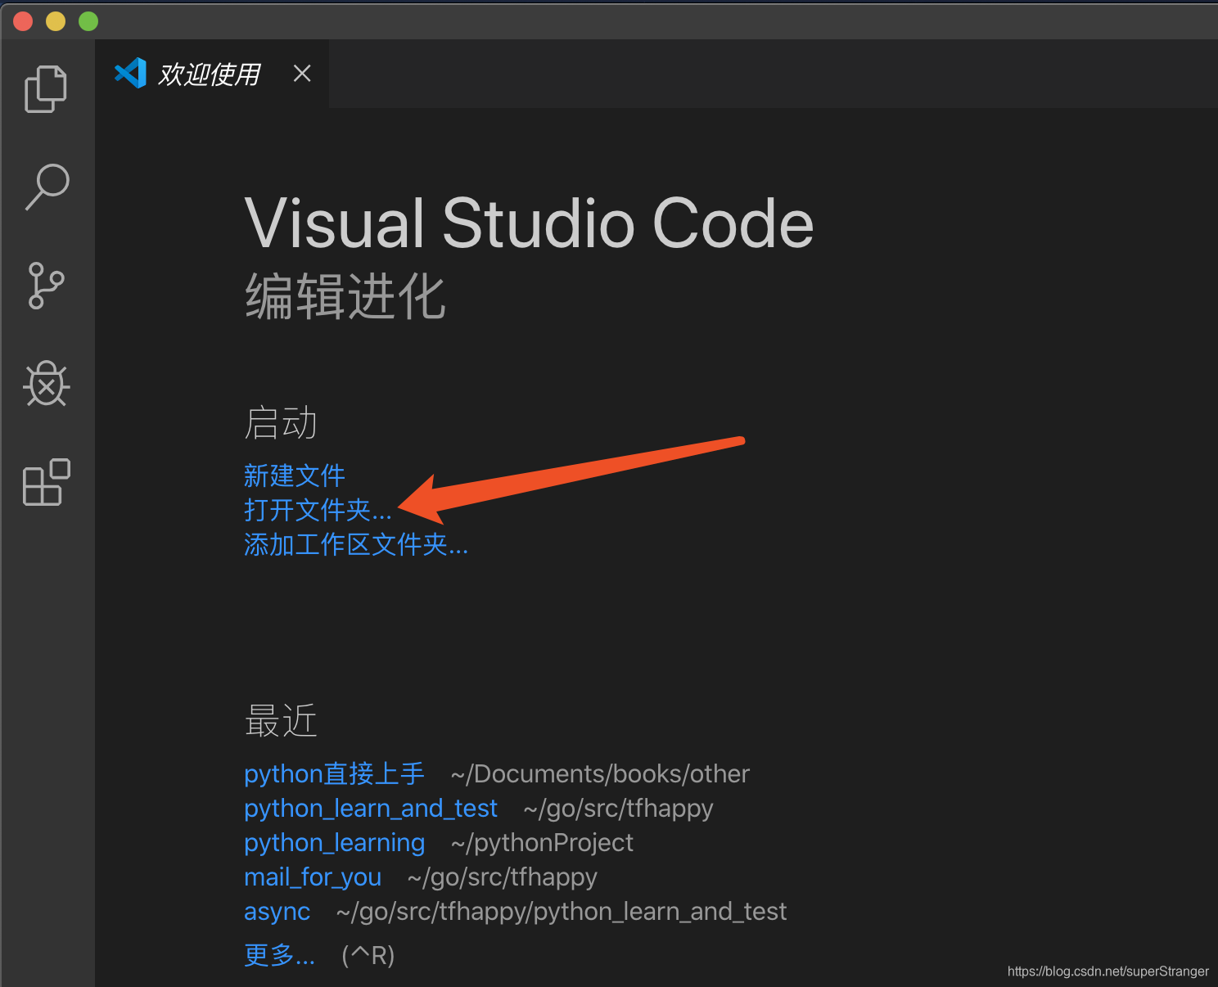
Task: Click the yellow minimize window button
Action: 56,21
